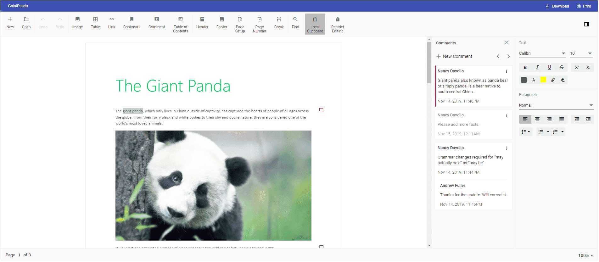The height and width of the screenshot is (262, 599).
Task: Click the Download button
Action: [x=557, y=6]
